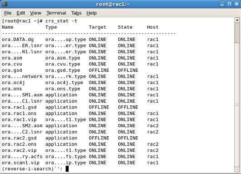Click the 'ora....up.type' type value

(65, 40)
